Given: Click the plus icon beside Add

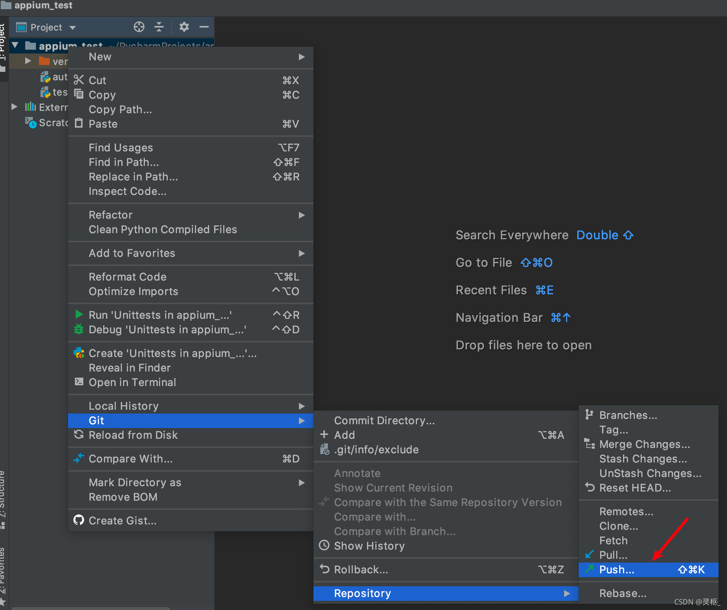Looking at the screenshot, I should coord(324,435).
